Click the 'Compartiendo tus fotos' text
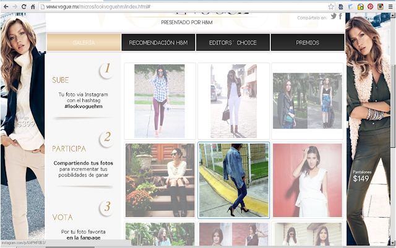396x248 pixels. pyautogui.click(x=84, y=163)
